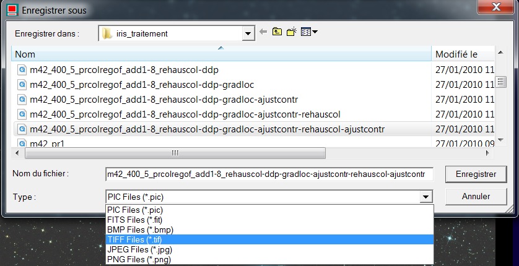Screen dimensions: 519x266
Task: Click the icon of file ending ddp-gradloc
Action: pos(22,84)
